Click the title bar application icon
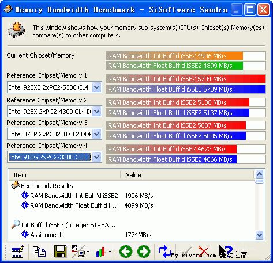 [x=8, y=9]
